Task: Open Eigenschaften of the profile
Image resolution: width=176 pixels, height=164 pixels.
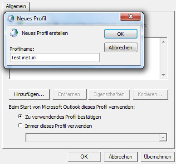Action: (109, 94)
